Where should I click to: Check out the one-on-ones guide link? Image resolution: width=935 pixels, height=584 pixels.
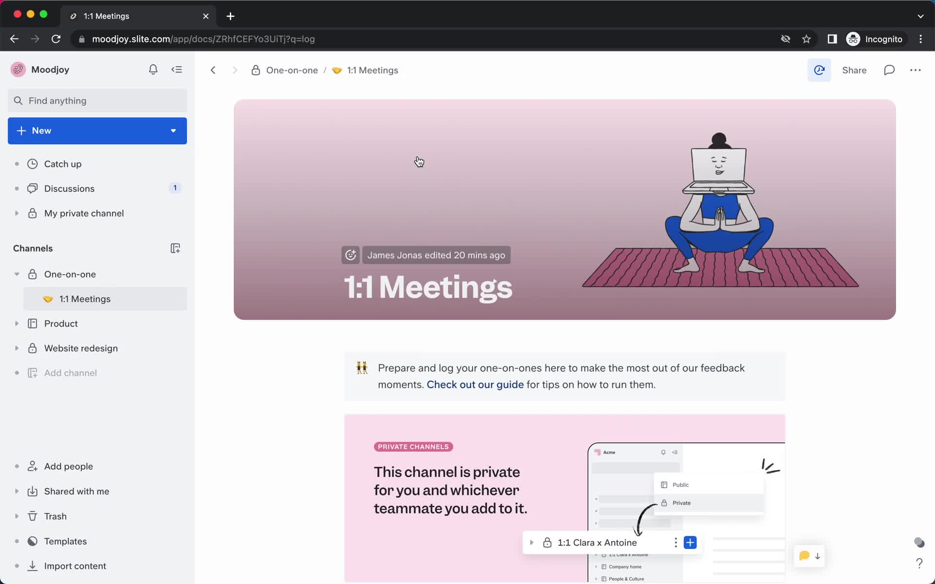pos(475,384)
